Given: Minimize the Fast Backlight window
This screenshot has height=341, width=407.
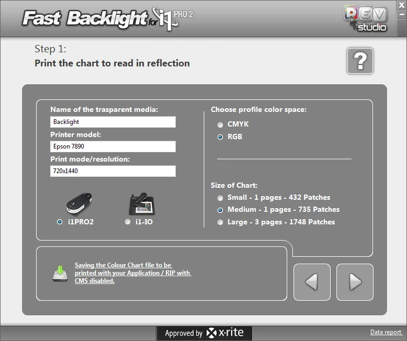Looking at the screenshot, I should (402, 15).
